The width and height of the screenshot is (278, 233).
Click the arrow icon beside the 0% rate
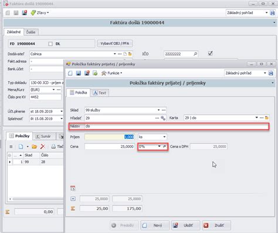click(164, 146)
